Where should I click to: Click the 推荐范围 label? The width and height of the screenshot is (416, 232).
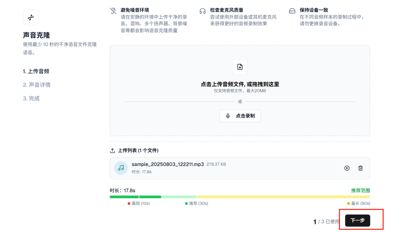(x=360, y=190)
